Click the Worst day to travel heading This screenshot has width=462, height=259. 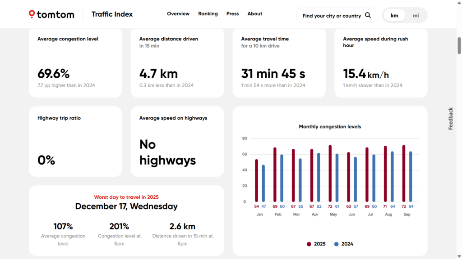(126, 197)
